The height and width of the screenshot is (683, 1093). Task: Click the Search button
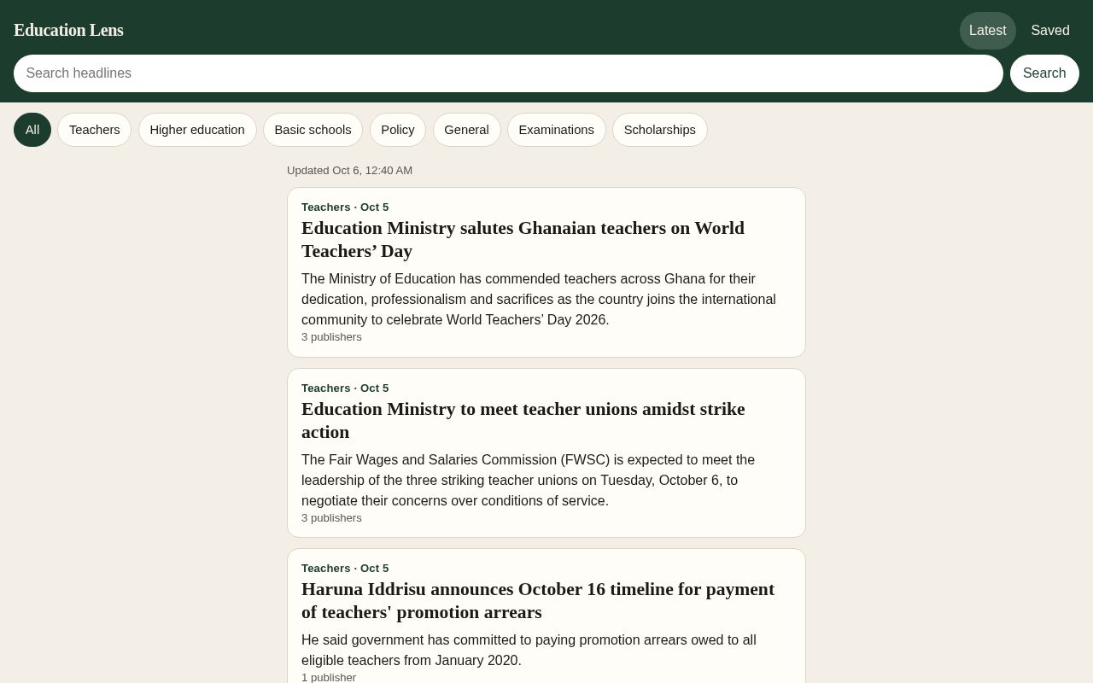(1044, 73)
